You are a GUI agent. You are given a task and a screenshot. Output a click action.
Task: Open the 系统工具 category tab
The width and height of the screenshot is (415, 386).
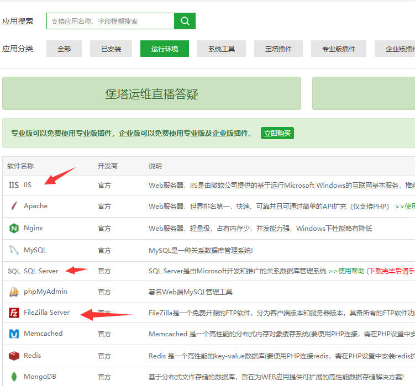222,49
